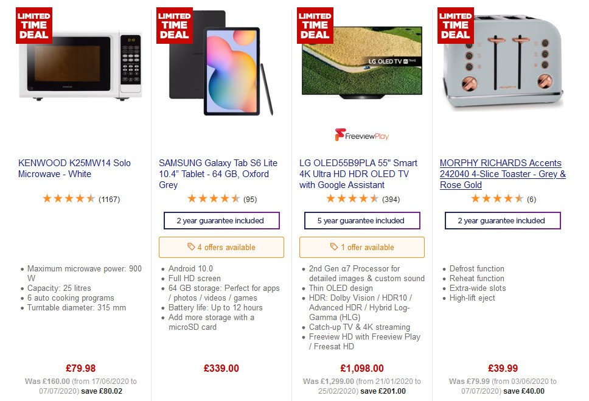Click the LIMITED TIME DEAL badge on the toaster
Viewport: 589px width, 401px height.
pyautogui.click(x=455, y=25)
